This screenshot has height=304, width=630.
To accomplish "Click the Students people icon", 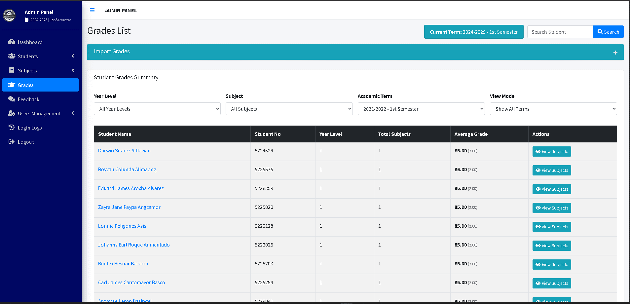I will click(x=12, y=56).
